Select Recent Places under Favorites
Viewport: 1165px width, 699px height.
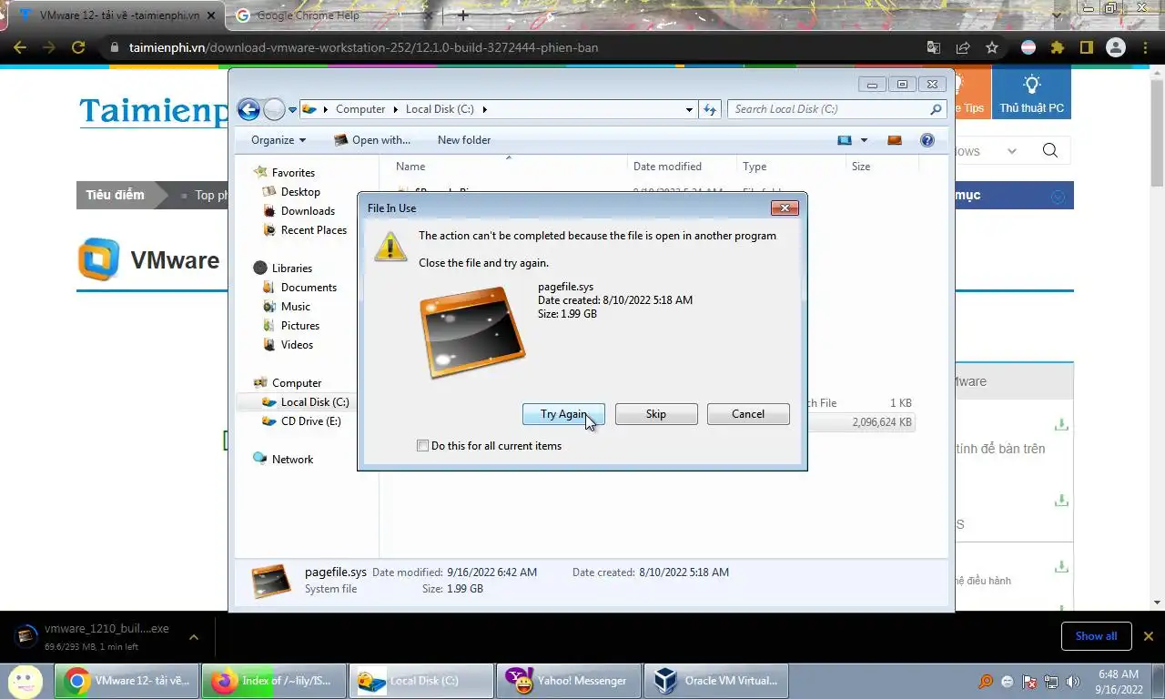click(x=314, y=230)
